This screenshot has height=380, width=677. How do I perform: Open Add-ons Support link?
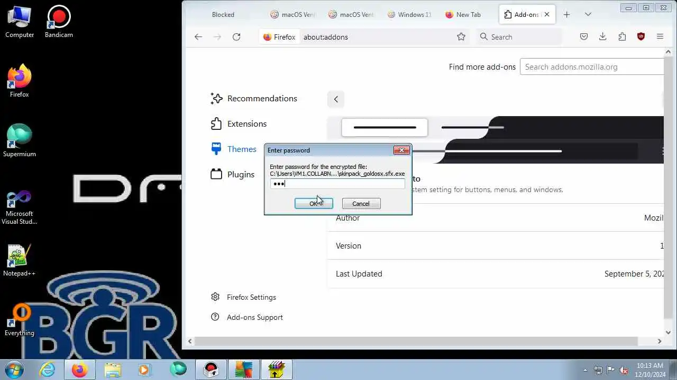[247, 317]
